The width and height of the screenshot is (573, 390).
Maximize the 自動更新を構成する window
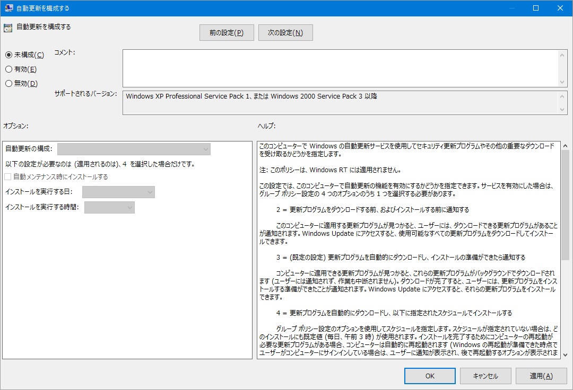point(536,8)
